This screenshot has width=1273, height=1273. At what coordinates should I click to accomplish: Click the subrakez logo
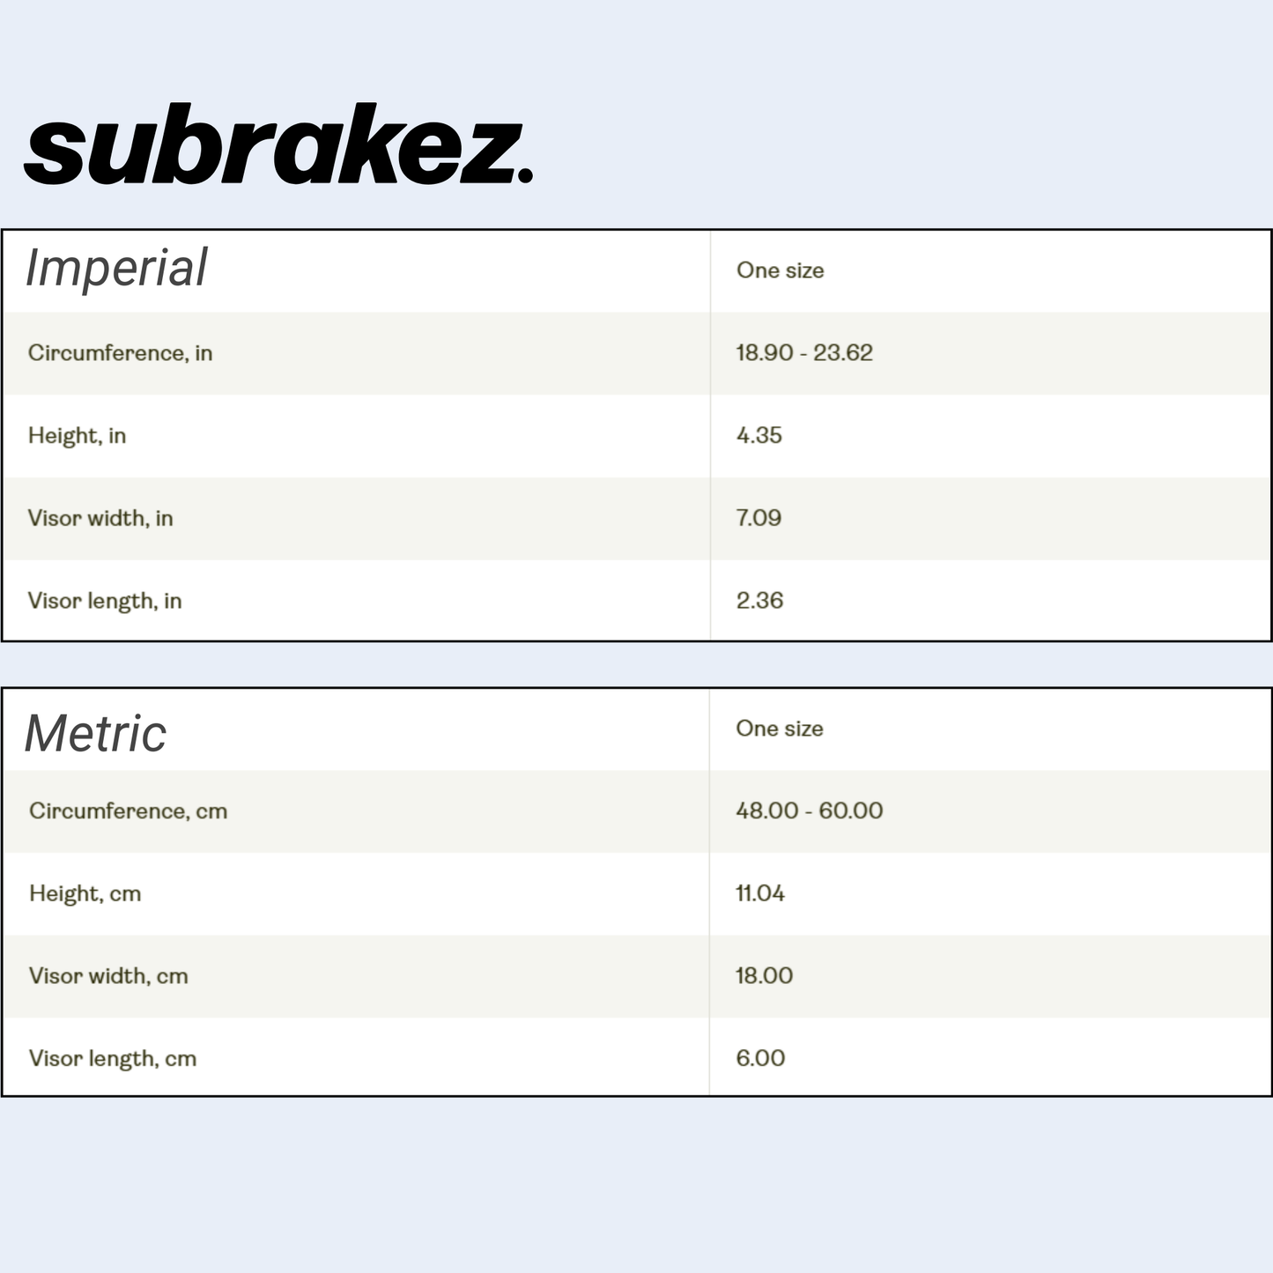(278, 146)
